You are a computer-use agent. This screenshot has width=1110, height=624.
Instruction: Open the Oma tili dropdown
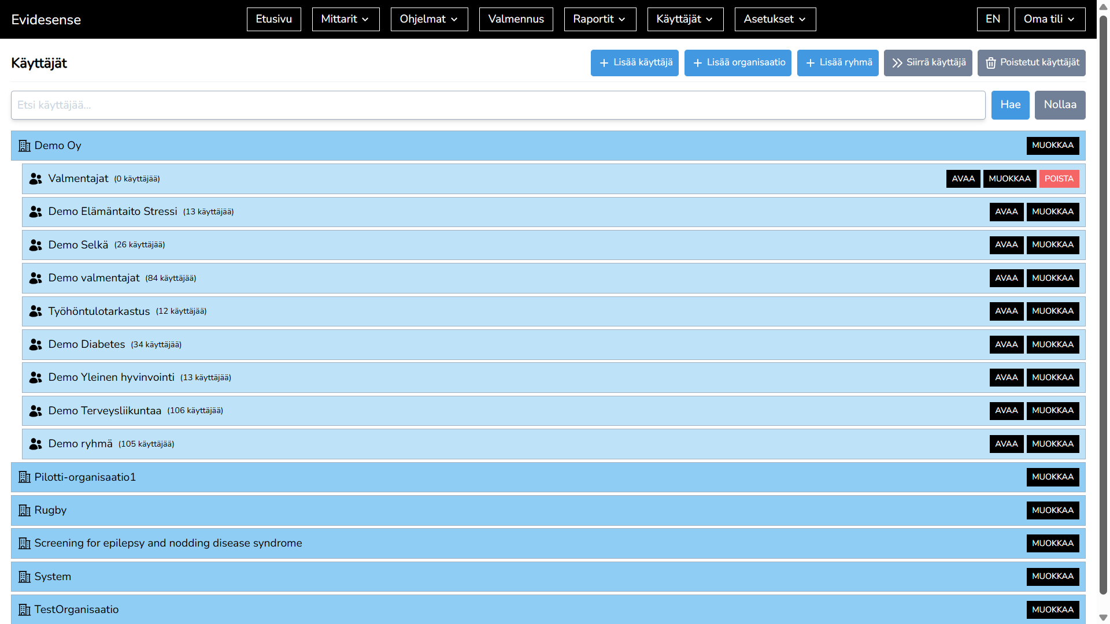[x=1049, y=19]
